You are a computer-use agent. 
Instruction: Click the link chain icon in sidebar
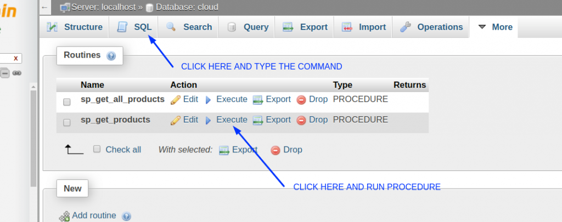17,73
